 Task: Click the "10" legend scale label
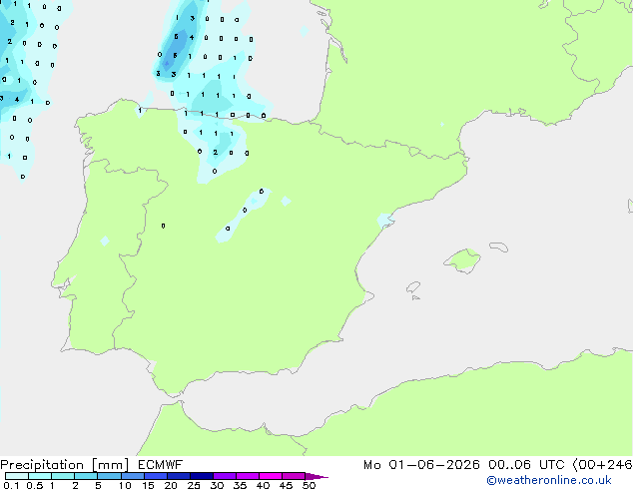pyautogui.click(x=125, y=485)
